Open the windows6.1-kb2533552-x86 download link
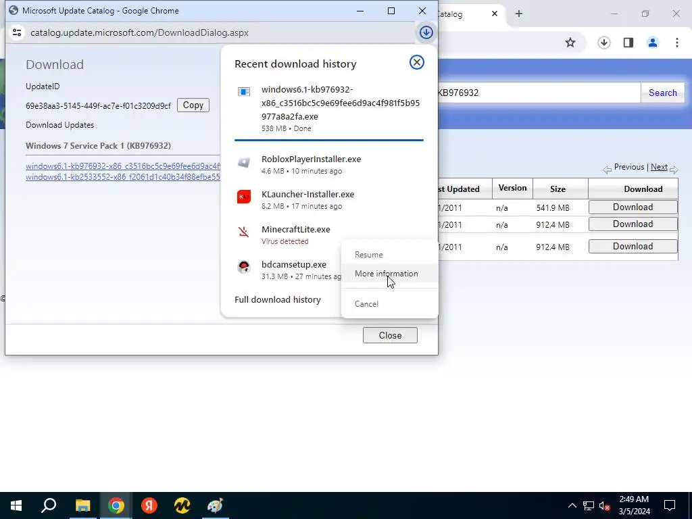This screenshot has height=519, width=692. (x=123, y=177)
